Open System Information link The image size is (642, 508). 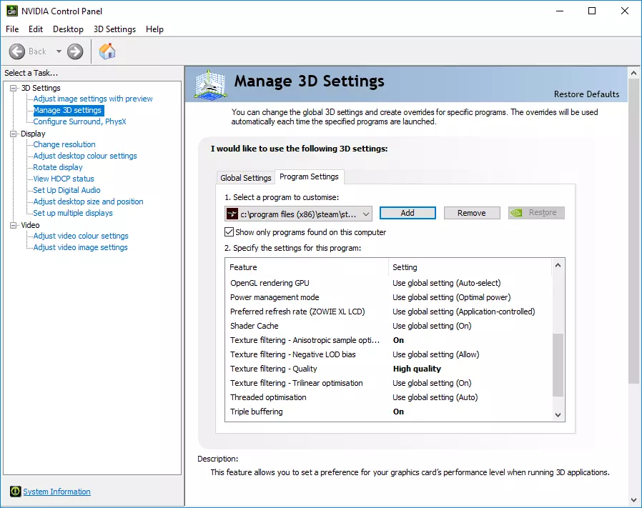pos(57,492)
